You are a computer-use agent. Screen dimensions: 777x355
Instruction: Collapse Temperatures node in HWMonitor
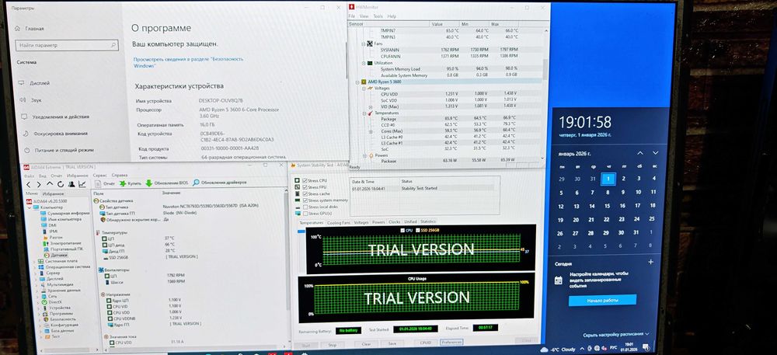click(x=363, y=113)
